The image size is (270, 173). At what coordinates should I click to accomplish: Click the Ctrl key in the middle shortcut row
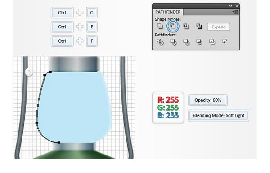click(x=62, y=27)
